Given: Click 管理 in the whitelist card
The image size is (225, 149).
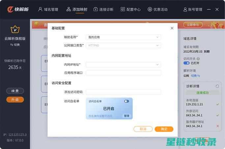Looking at the screenshot, I should coord(127,116).
